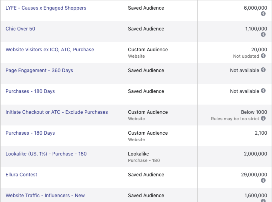Open Initiate Checkout or ATC - Exclude Purchases
The height and width of the screenshot is (202, 272).
click(x=57, y=112)
